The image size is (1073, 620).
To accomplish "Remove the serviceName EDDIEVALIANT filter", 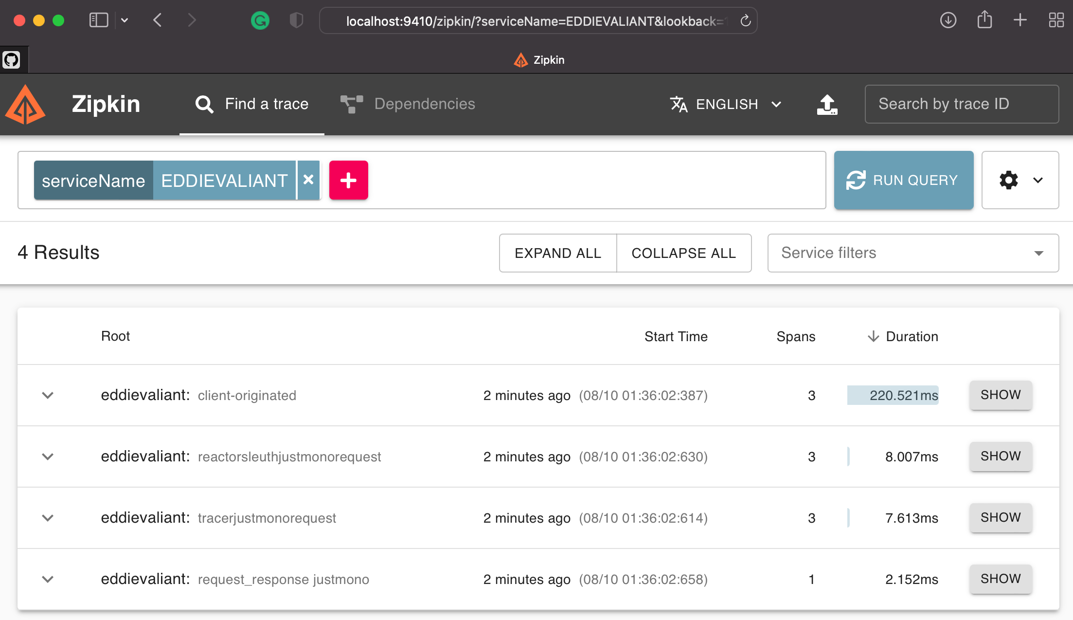I will click(x=308, y=180).
